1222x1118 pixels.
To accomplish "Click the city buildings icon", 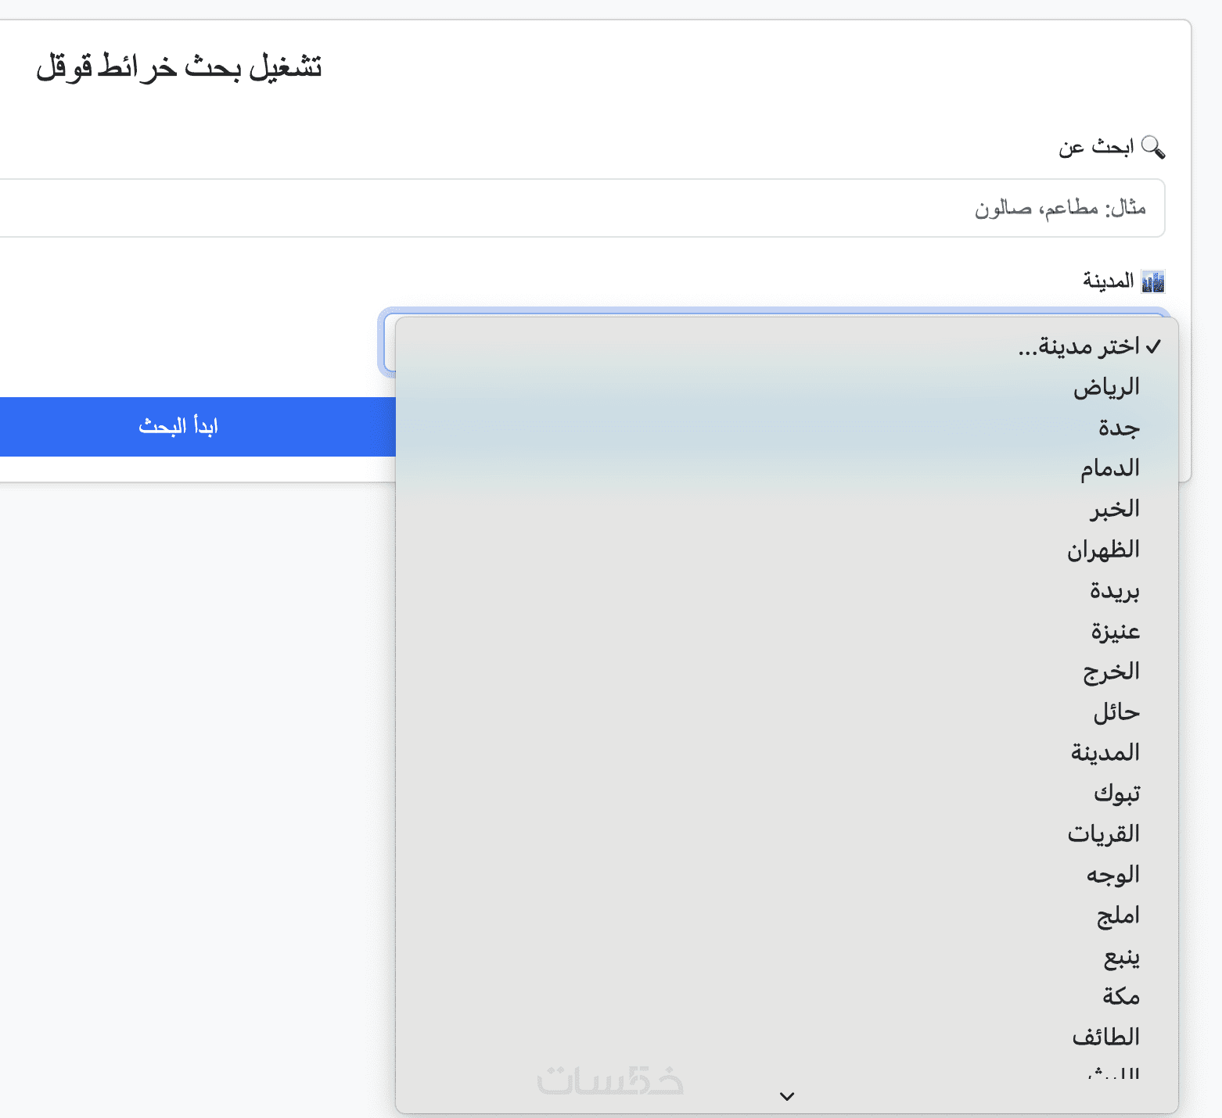I will (1153, 281).
